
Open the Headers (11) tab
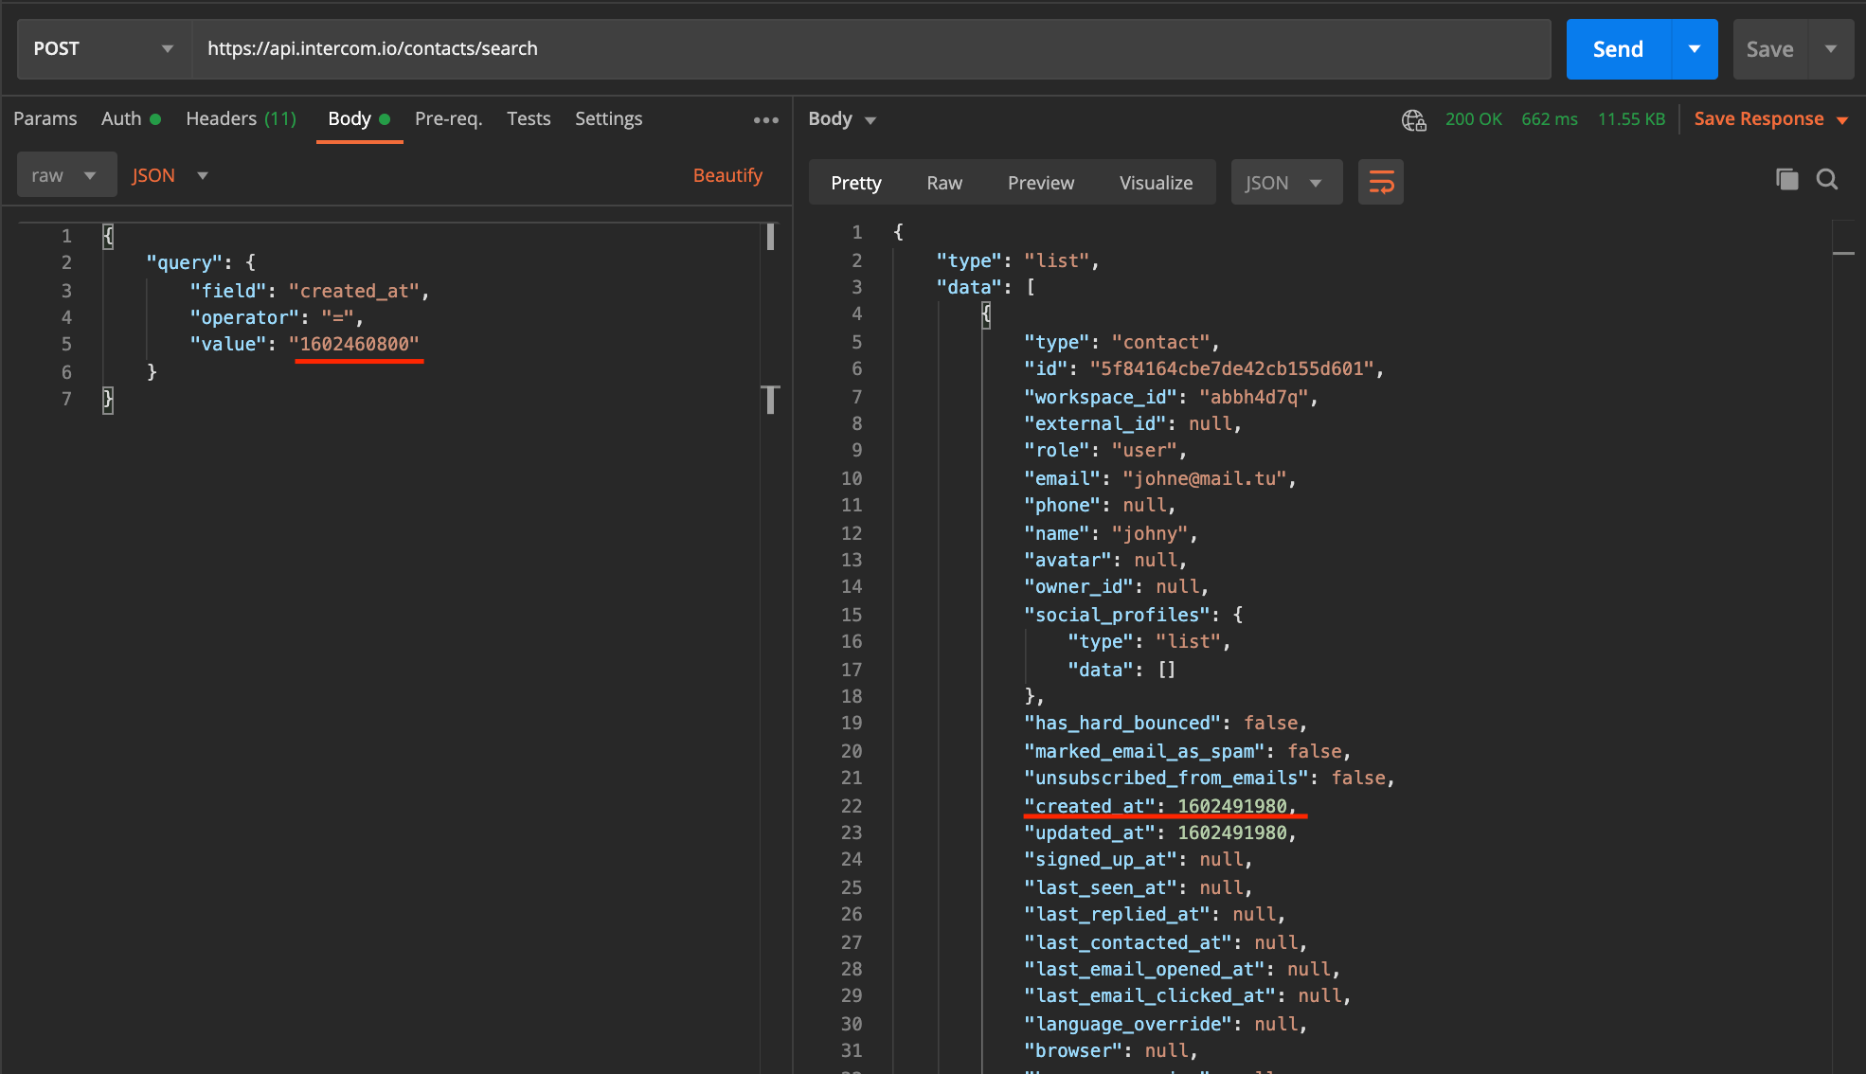point(242,119)
